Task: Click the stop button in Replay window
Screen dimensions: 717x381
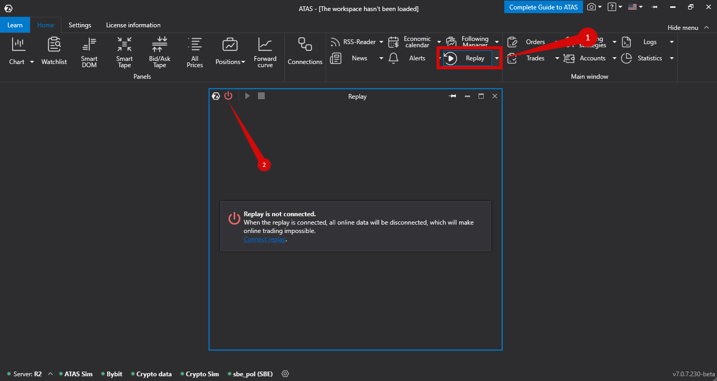Action: point(261,96)
